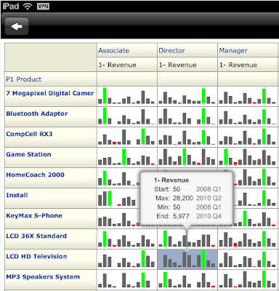Tap the Max value 28,200 in tooltip
Image resolution: width=279 pixels, height=291 pixels.
tap(183, 198)
